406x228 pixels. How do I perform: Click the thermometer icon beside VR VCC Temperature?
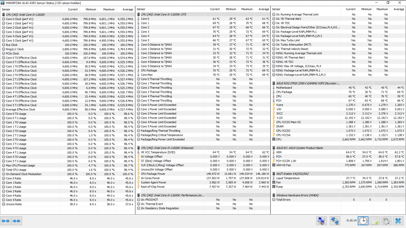click(139, 152)
